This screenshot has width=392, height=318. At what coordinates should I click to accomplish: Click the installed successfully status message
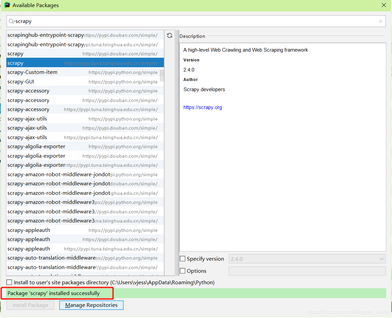point(53,293)
